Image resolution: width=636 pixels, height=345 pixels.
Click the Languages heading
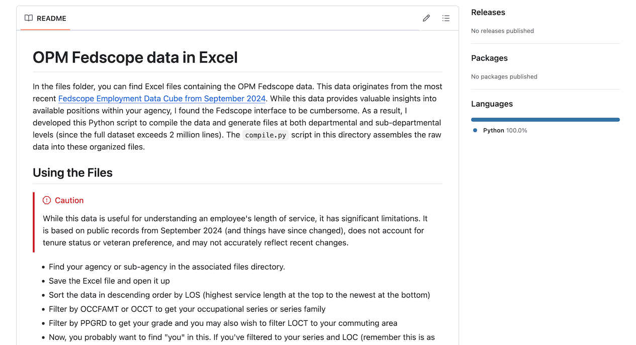coord(492,104)
